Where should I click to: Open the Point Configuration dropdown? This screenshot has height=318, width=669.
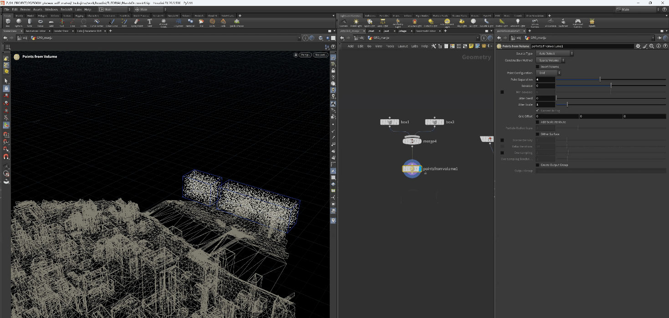(549, 73)
